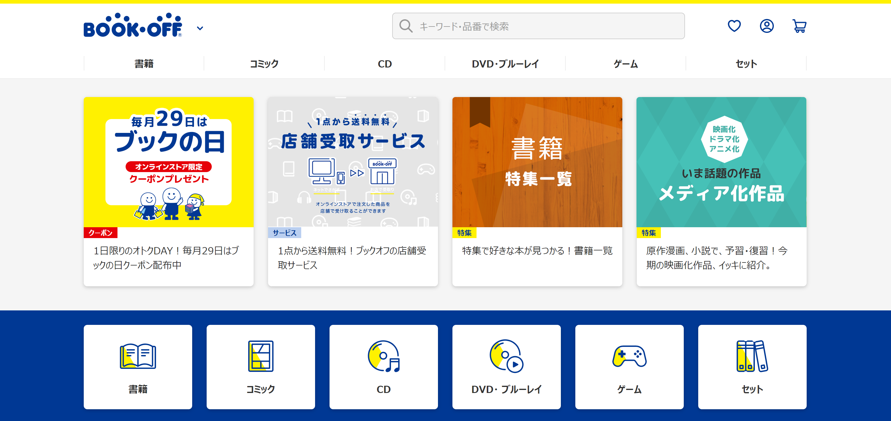
Task: View the shopping cart icon
Action: (799, 26)
